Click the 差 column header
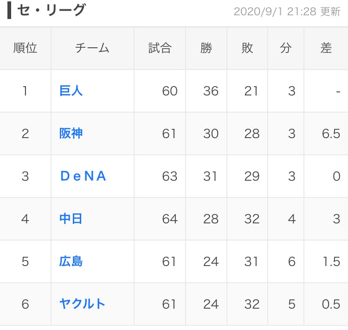Image resolution: width=348 pixels, height=330 pixels. [326, 48]
